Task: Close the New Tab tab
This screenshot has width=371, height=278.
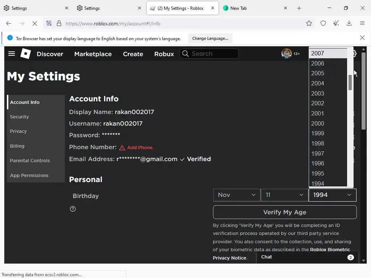Action: pyautogui.click(x=285, y=8)
